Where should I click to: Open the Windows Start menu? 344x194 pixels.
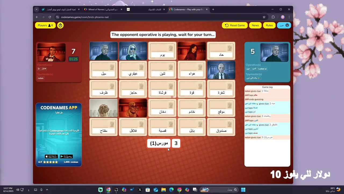(243, 190)
